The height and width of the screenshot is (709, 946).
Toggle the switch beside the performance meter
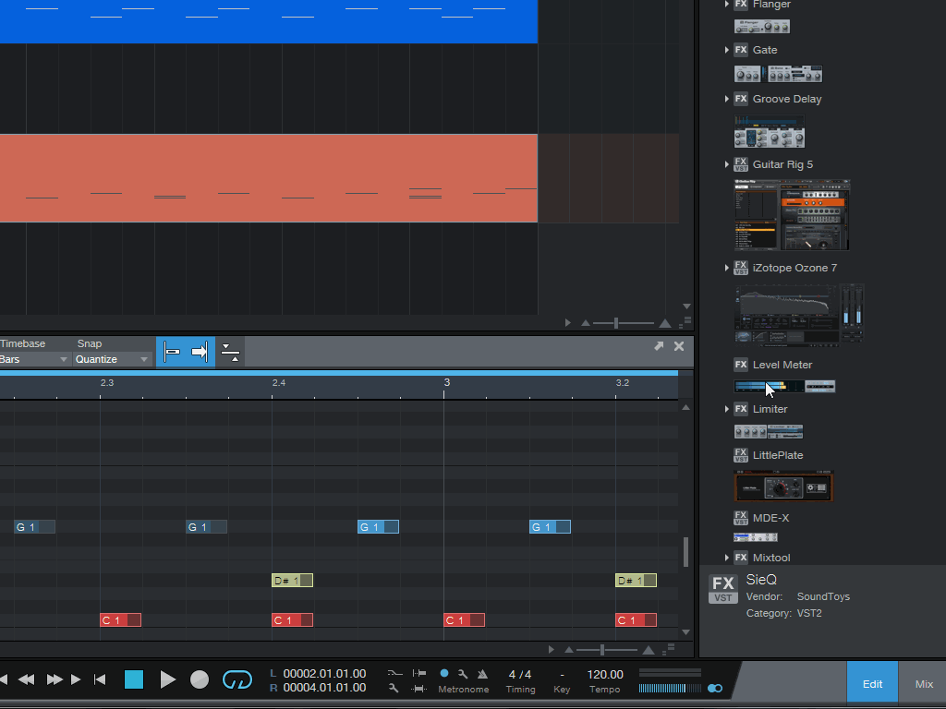tap(715, 688)
